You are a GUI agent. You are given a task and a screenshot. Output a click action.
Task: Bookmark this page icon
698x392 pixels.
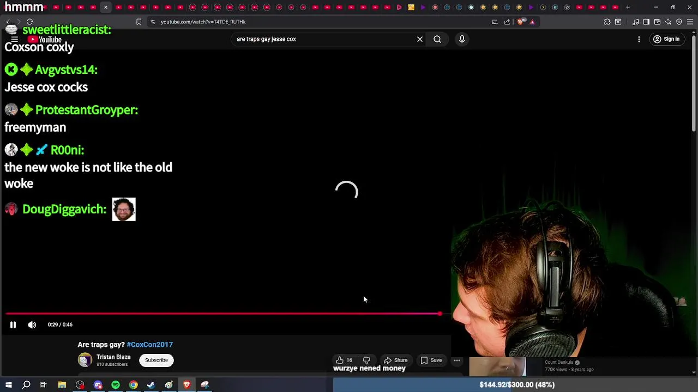tap(139, 22)
